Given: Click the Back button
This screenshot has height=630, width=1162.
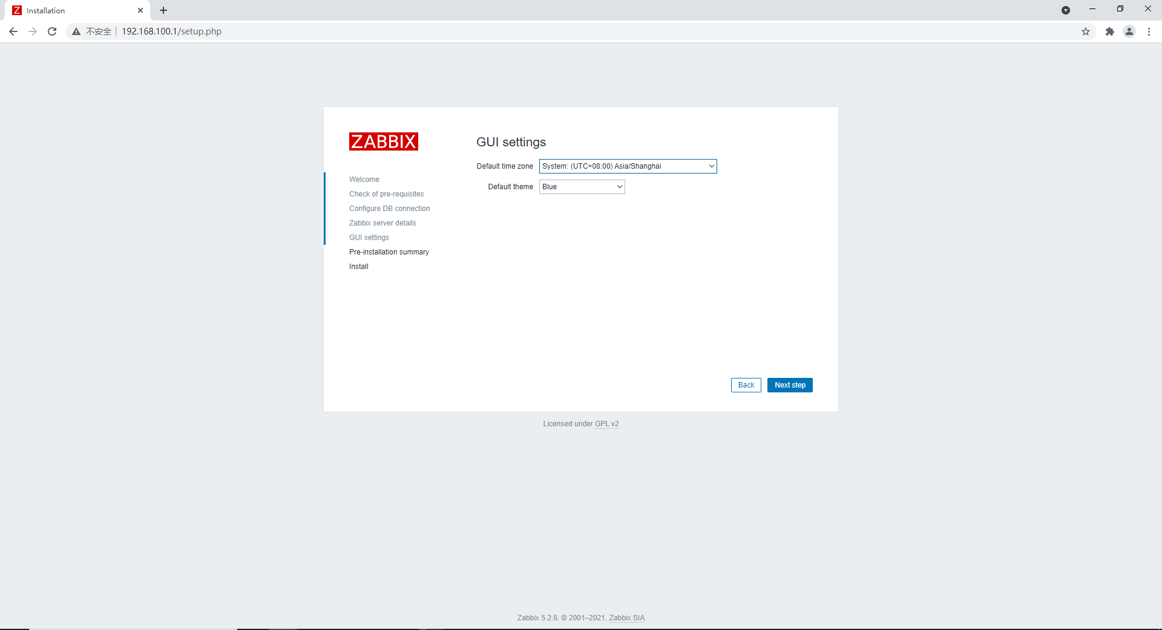Looking at the screenshot, I should pyautogui.click(x=746, y=385).
